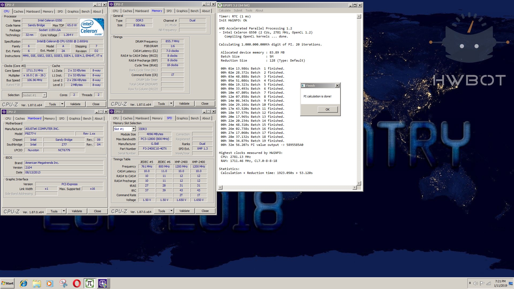
Task: Click the Start button
Action: click(x=7, y=283)
